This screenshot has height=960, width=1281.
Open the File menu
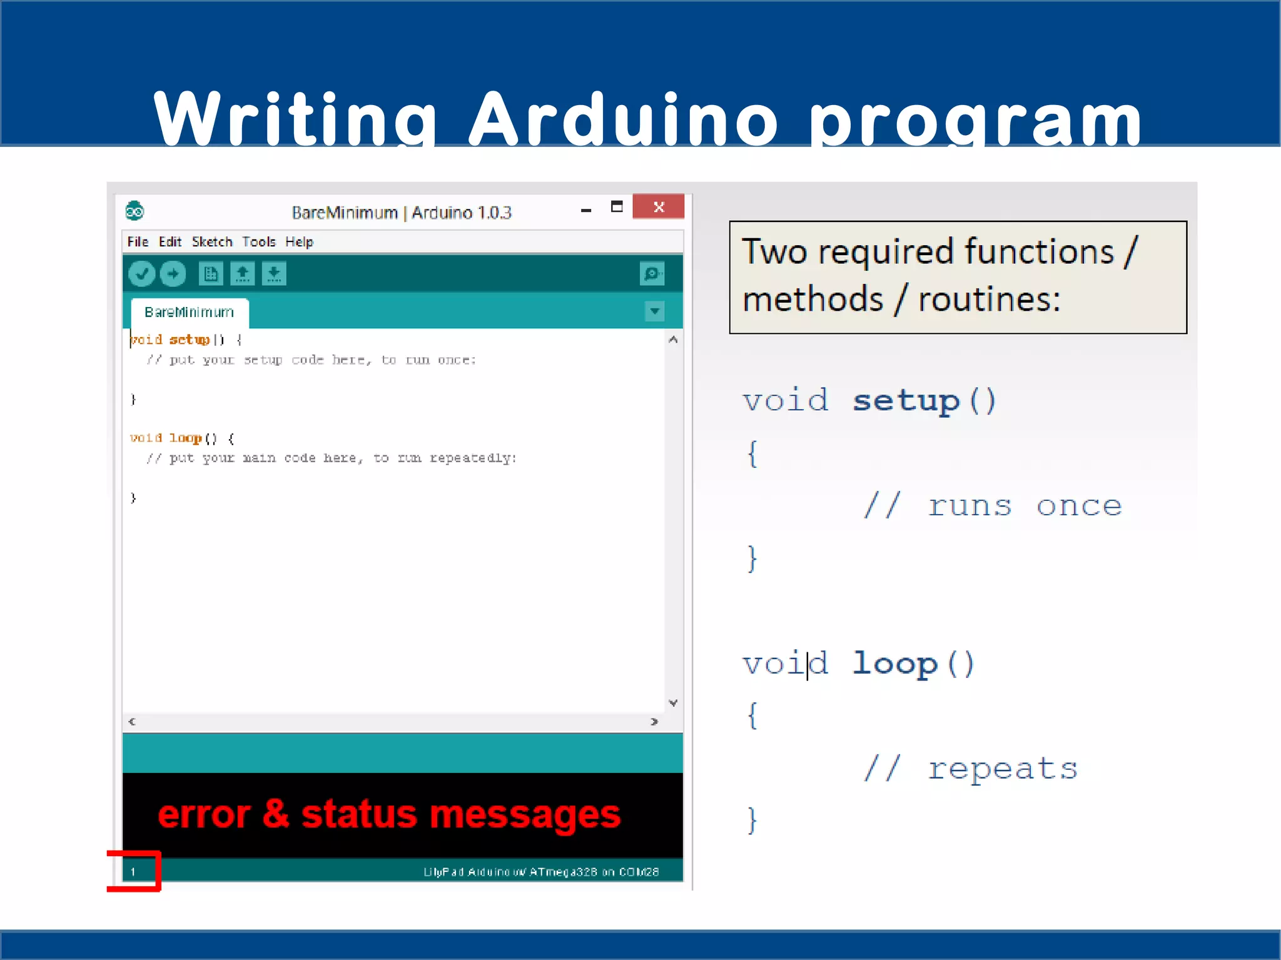pyautogui.click(x=138, y=242)
